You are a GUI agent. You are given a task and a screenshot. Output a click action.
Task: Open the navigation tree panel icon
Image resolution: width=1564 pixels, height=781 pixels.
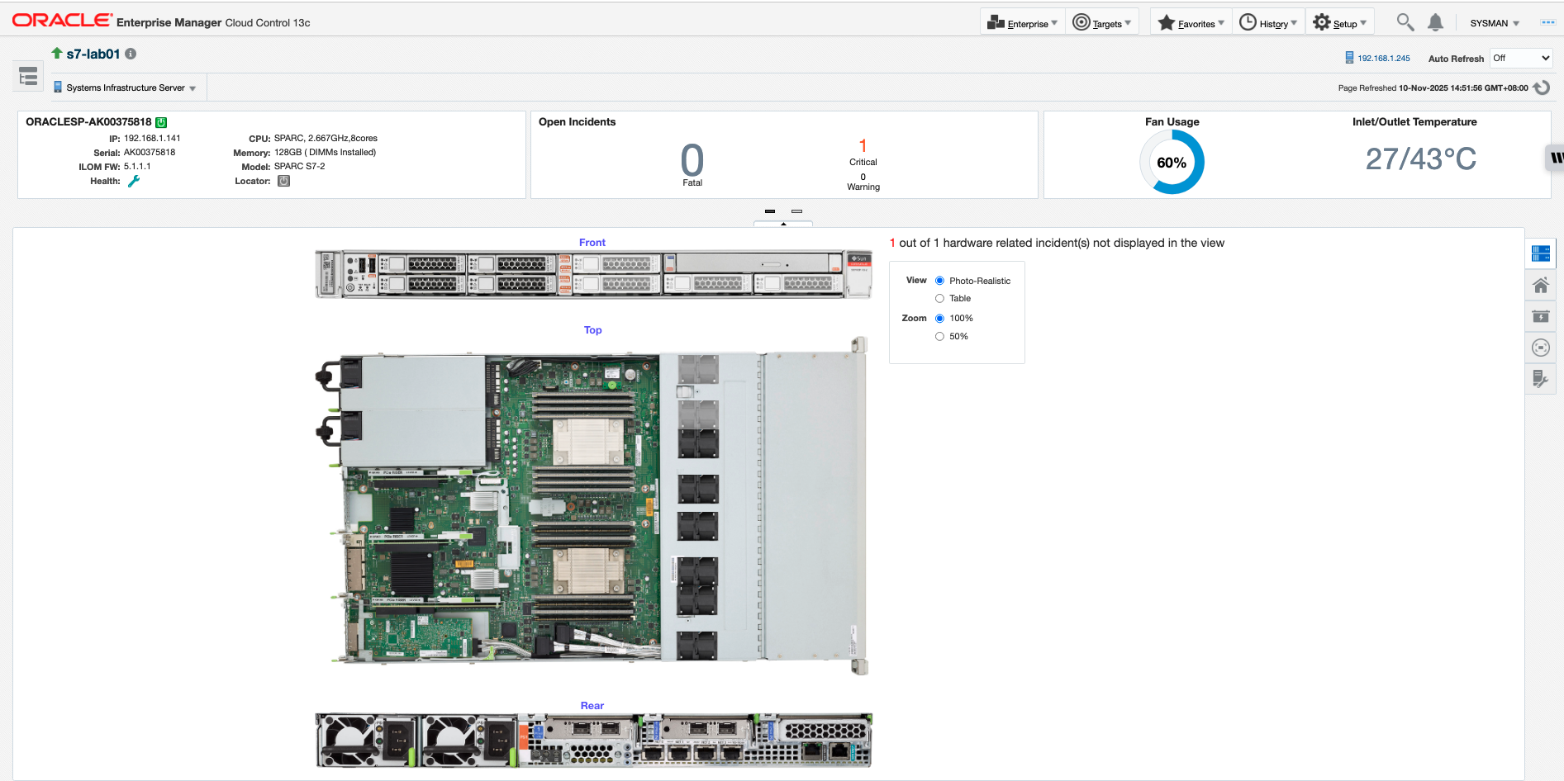28,77
